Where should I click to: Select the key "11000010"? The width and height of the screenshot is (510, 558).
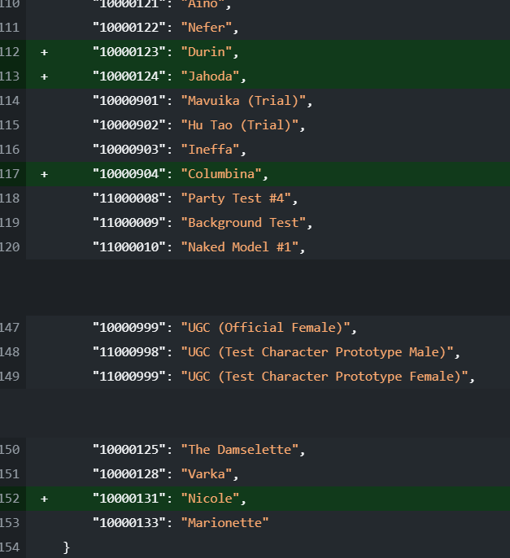tap(129, 247)
